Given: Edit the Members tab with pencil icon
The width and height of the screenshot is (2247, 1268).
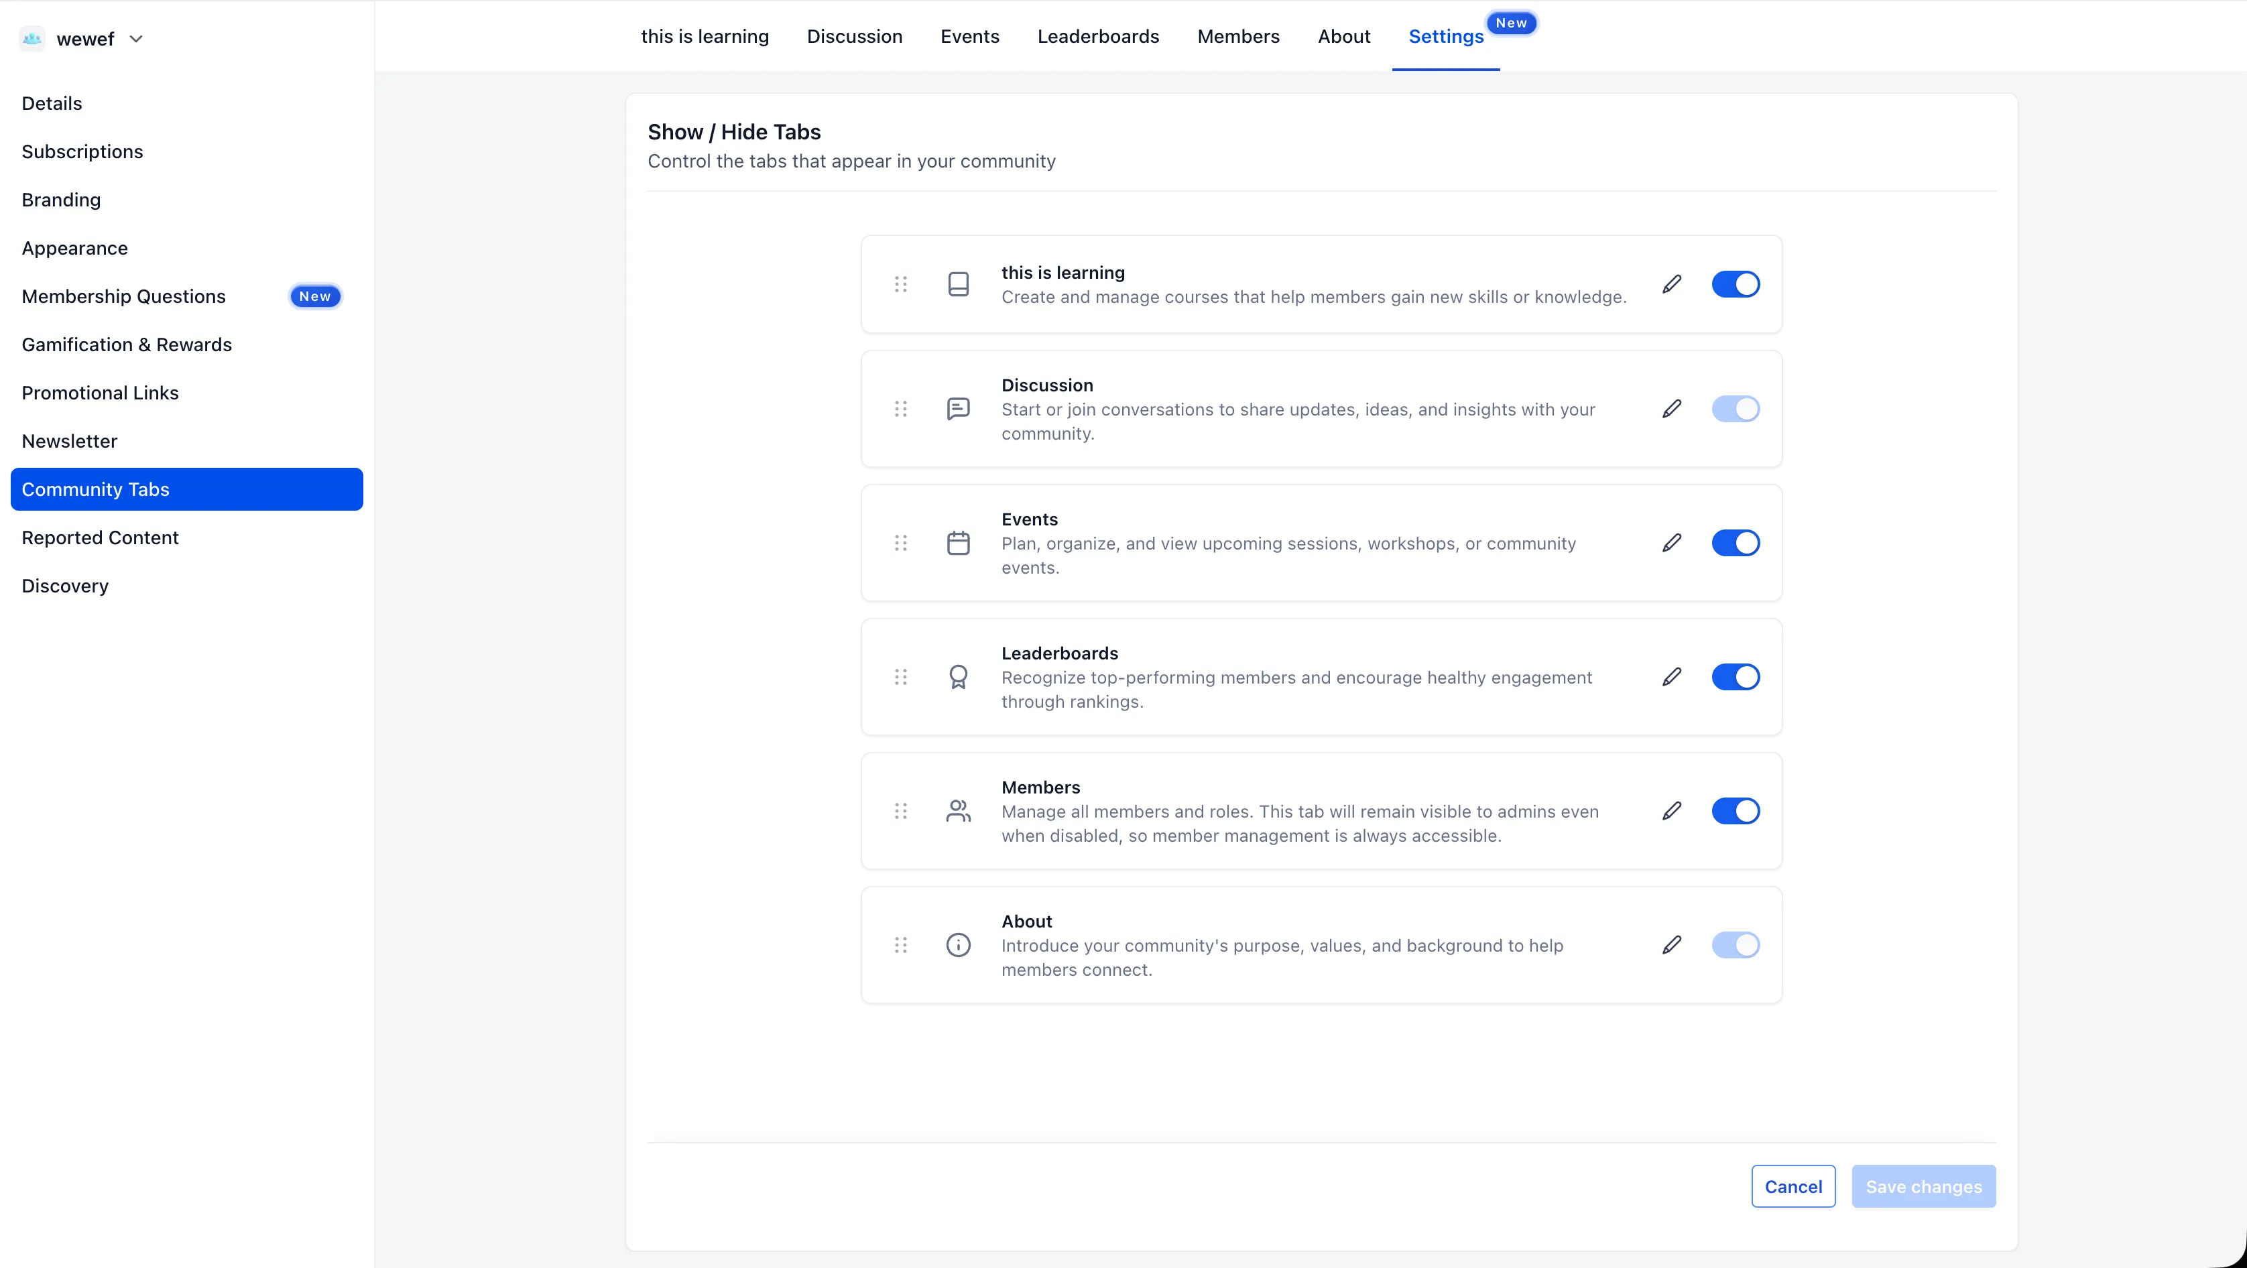Looking at the screenshot, I should (1672, 812).
